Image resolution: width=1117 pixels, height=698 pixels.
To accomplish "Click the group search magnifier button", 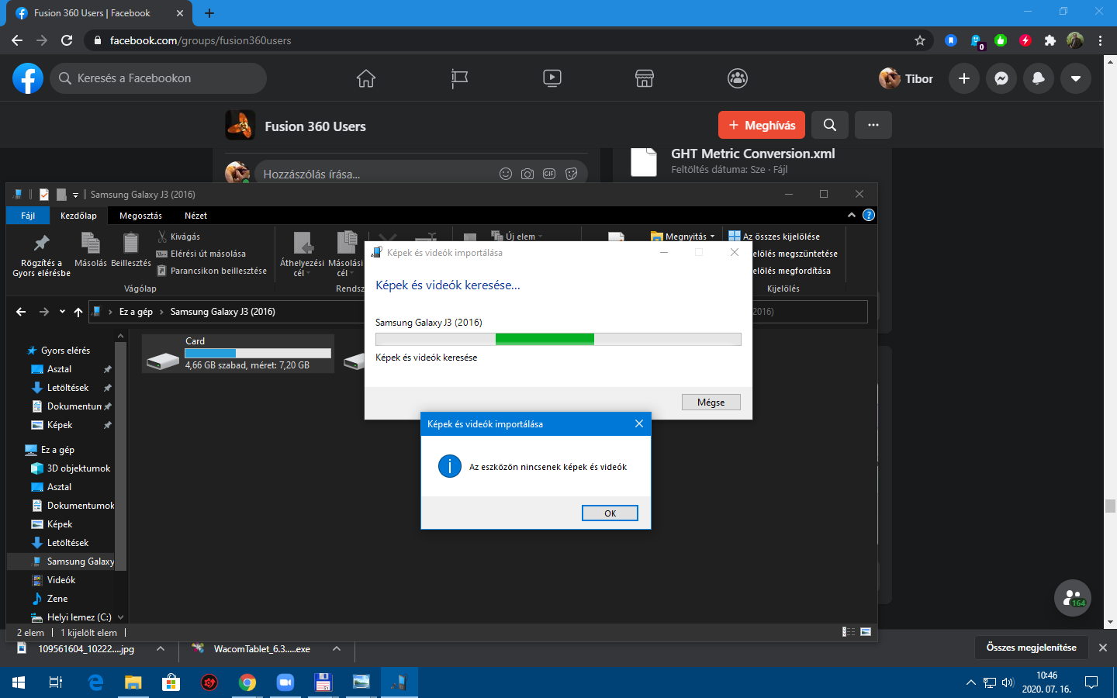I will point(830,125).
